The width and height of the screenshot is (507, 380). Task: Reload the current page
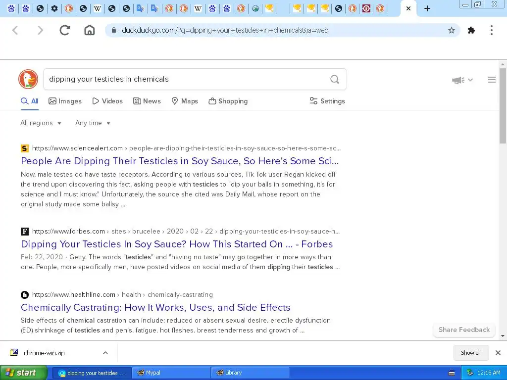tap(65, 30)
